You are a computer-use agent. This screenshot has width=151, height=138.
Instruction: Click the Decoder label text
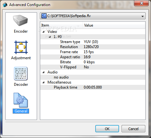(x=21, y=85)
